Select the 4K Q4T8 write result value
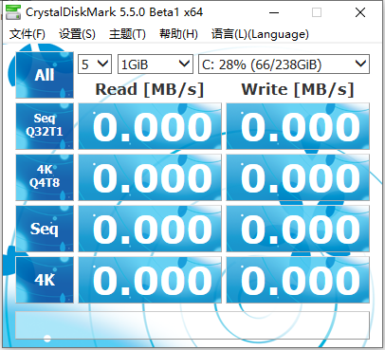 coord(298,177)
